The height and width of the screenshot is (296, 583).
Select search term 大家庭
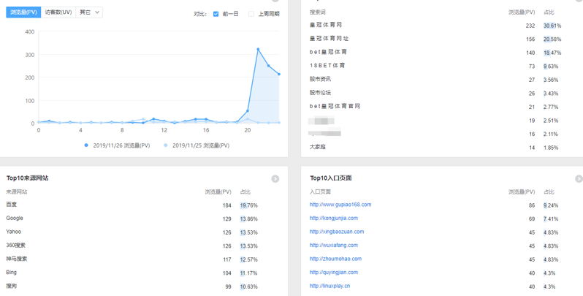tap(317, 147)
